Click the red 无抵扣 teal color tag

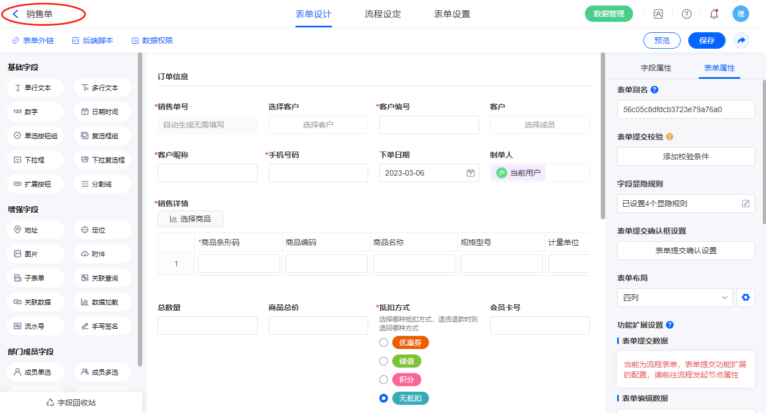[x=410, y=398]
